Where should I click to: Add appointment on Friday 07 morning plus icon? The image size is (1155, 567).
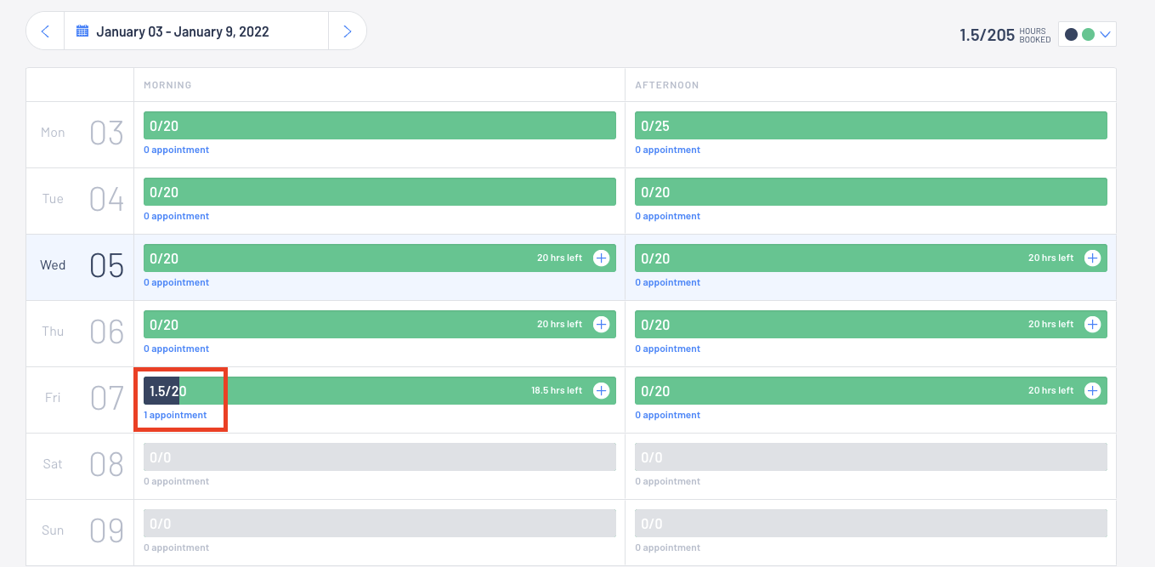[x=601, y=390]
